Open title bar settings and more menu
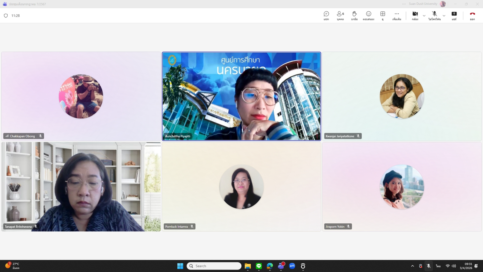Screen dimensions: 483x272 click(404, 4)
